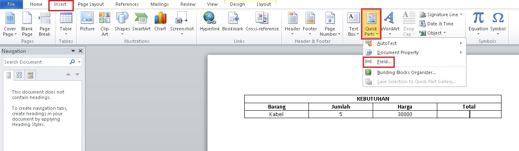
Task: Open Building Blocks Organizer...
Action: click(414, 72)
